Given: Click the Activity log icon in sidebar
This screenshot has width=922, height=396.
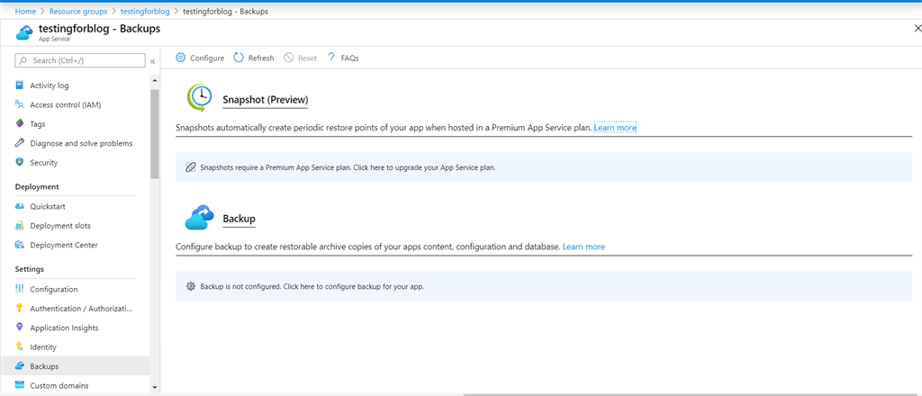Looking at the screenshot, I should pyautogui.click(x=20, y=85).
